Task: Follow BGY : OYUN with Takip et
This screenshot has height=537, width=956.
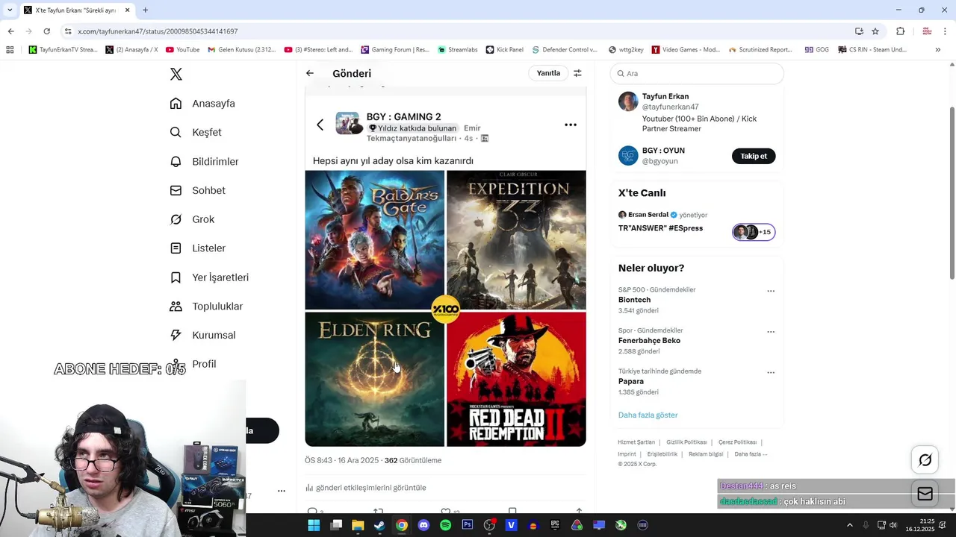Action: click(754, 156)
